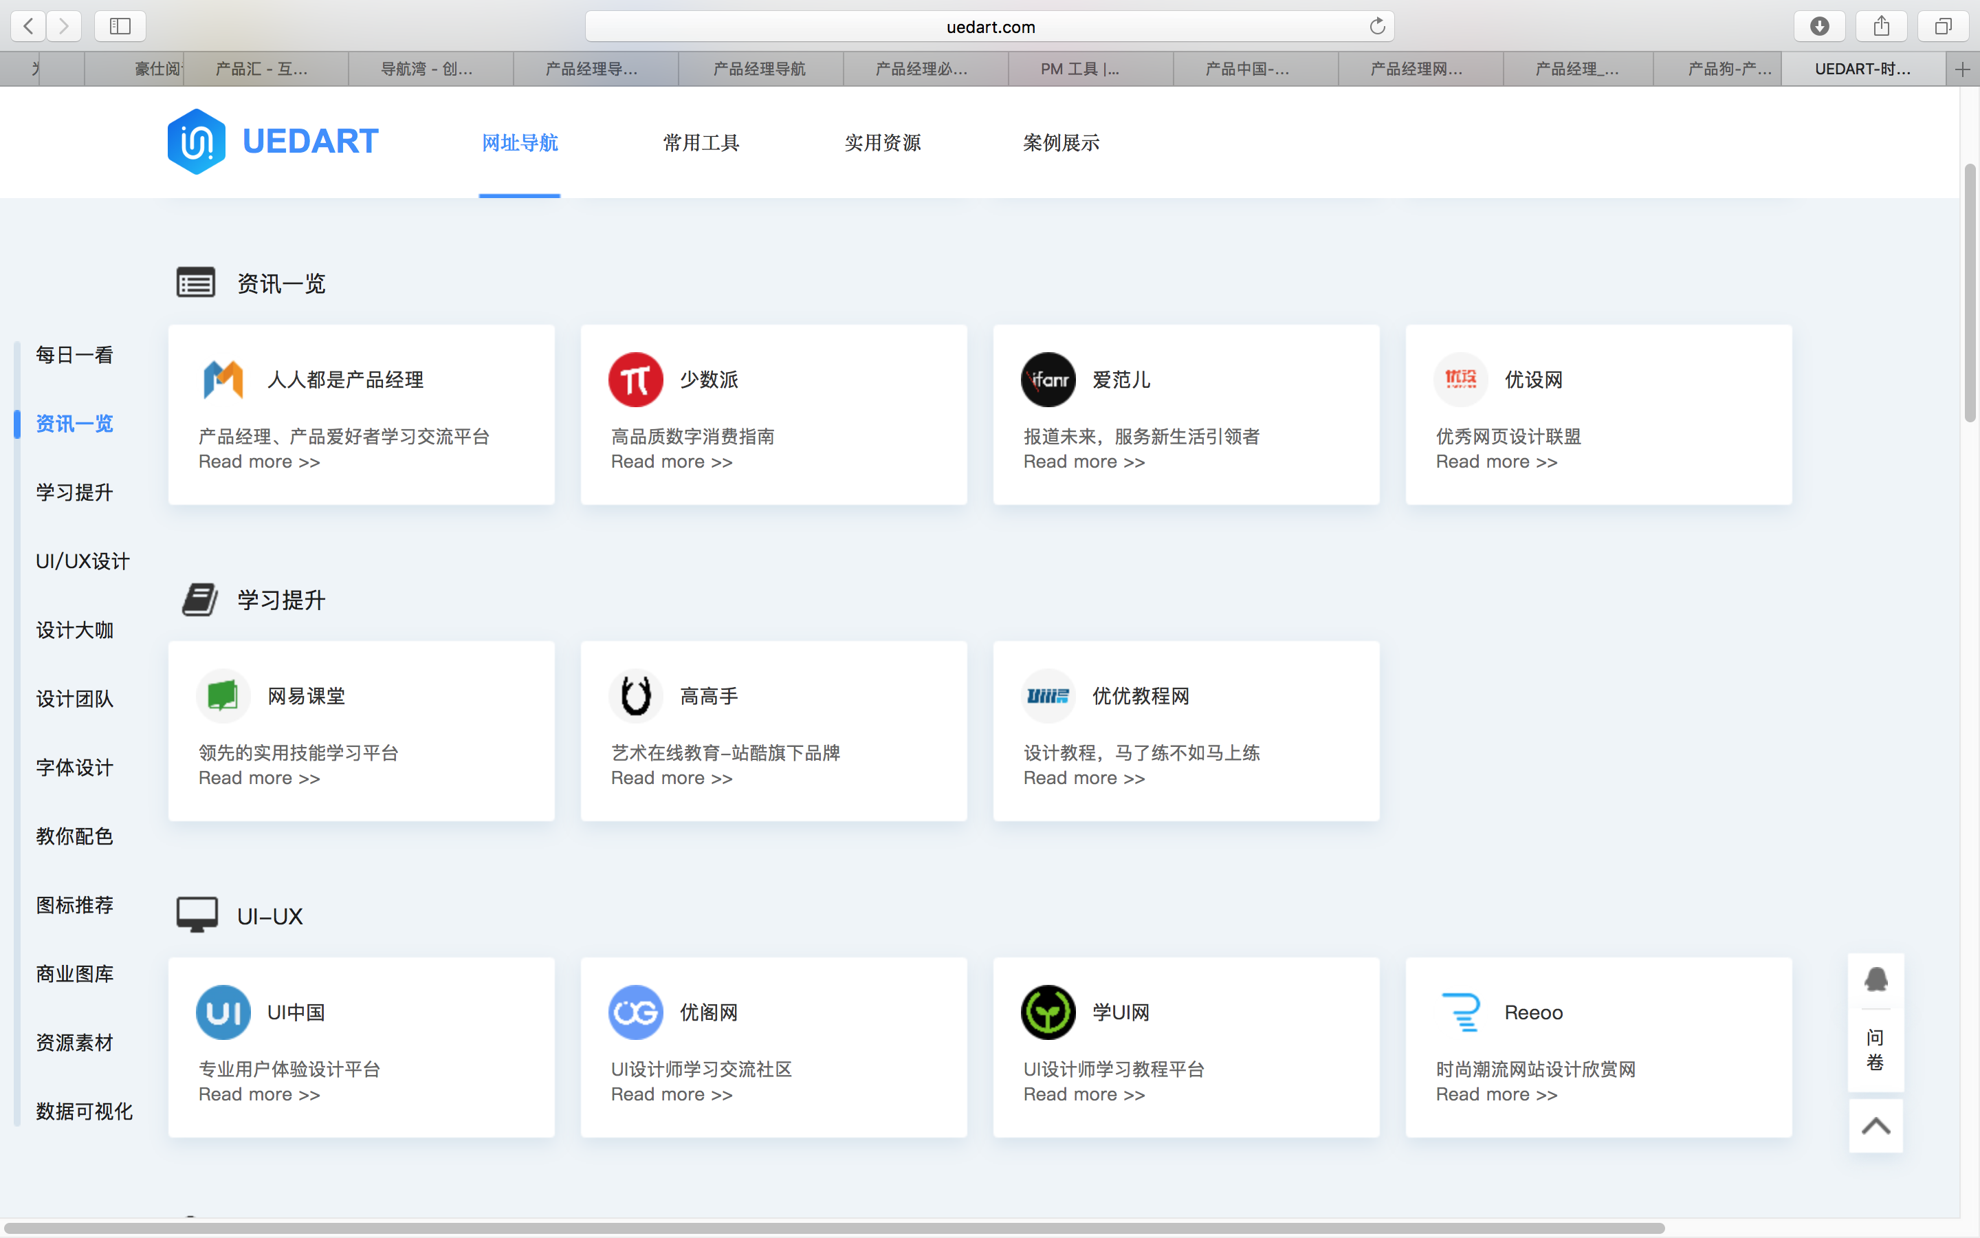Reload the page with the refresh icon
1980x1238 pixels.
point(1377,26)
